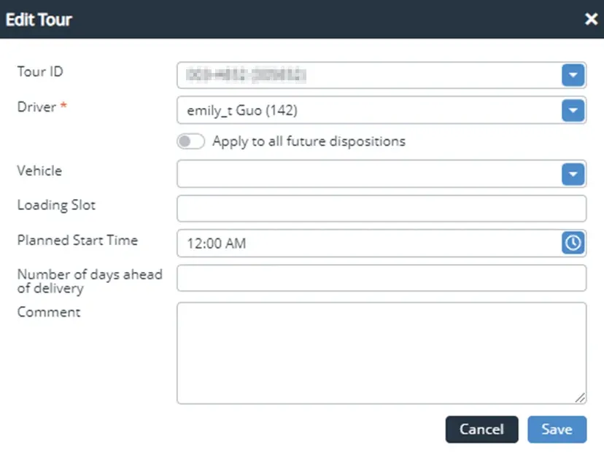Click the clock icon for Planned Start Time
604x458 pixels.
(573, 243)
